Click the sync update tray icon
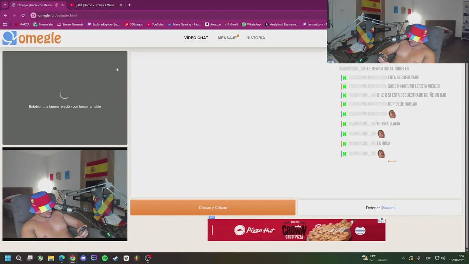Image resolution: width=469 pixels, height=264 pixels. coord(411,258)
